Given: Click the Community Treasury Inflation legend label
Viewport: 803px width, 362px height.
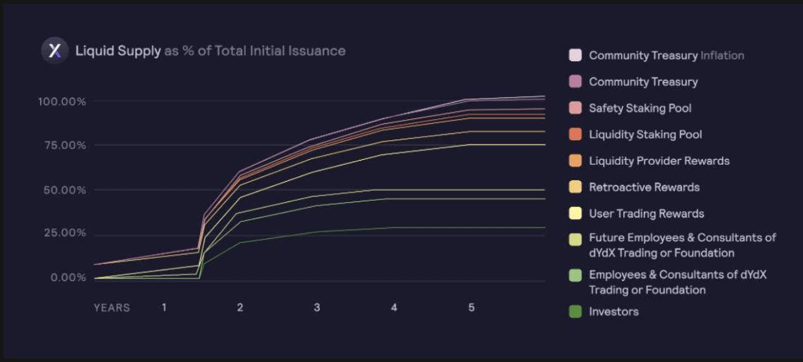Looking at the screenshot, I should (666, 56).
